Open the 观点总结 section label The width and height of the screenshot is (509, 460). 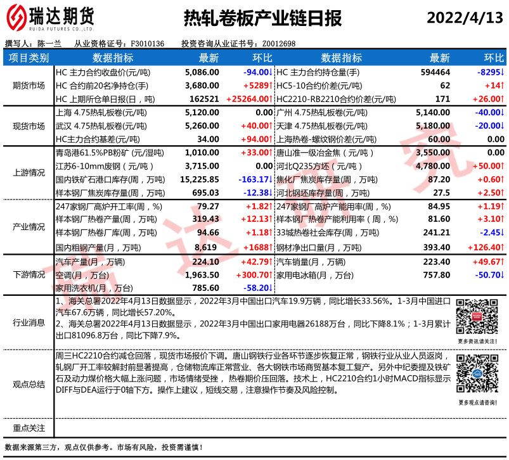point(29,384)
